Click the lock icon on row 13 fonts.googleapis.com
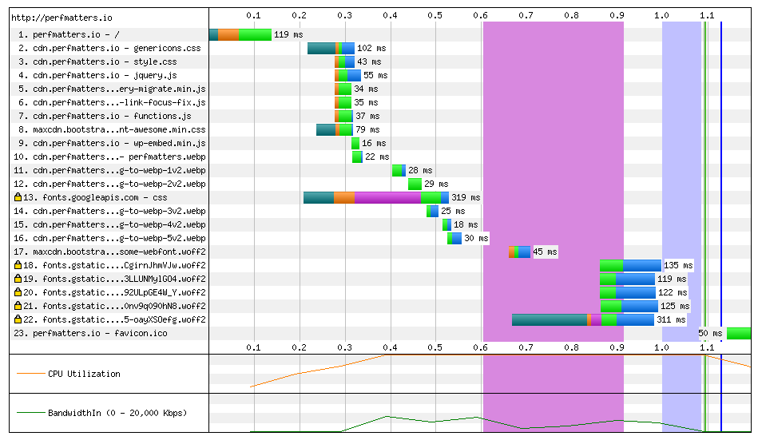This screenshot has width=758, height=440. 18,197
